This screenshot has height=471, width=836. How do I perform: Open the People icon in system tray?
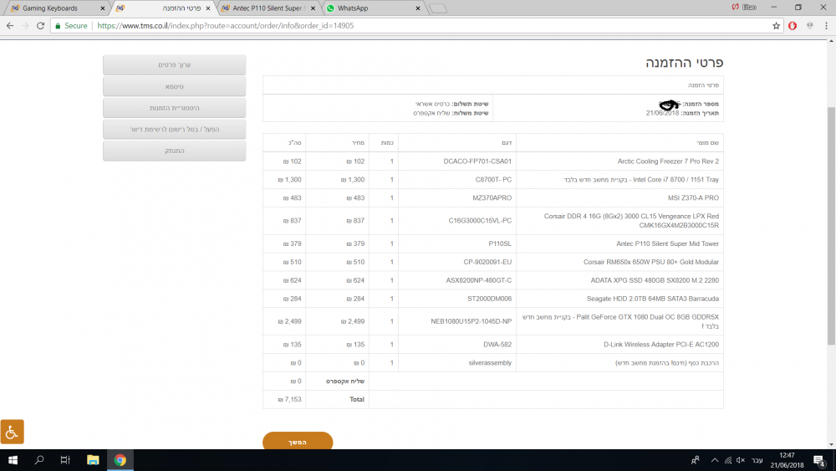(x=696, y=460)
